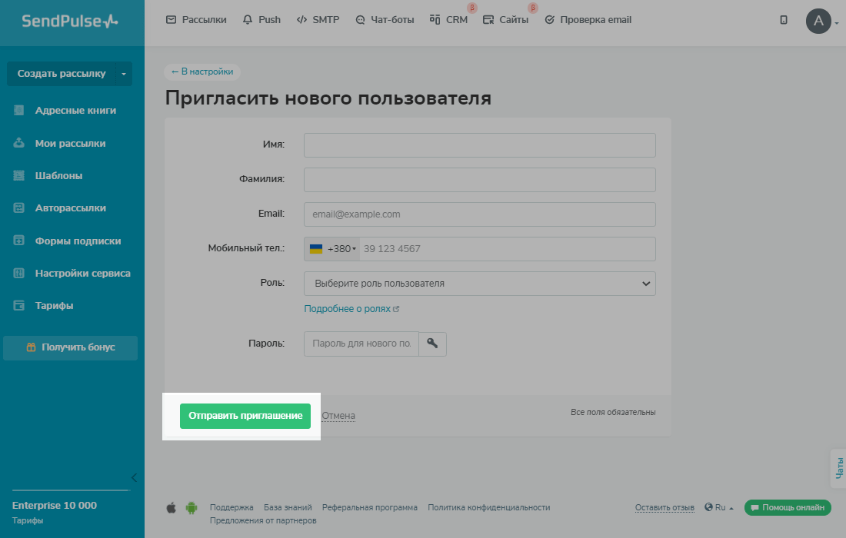This screenshot has height=538, width=846.
Task: Click the Enterprise 10 000 plan label
Action: coord(55,505)
